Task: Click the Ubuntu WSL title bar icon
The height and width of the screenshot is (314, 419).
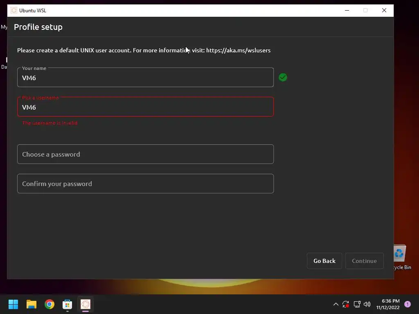Action: click(14, 10)
